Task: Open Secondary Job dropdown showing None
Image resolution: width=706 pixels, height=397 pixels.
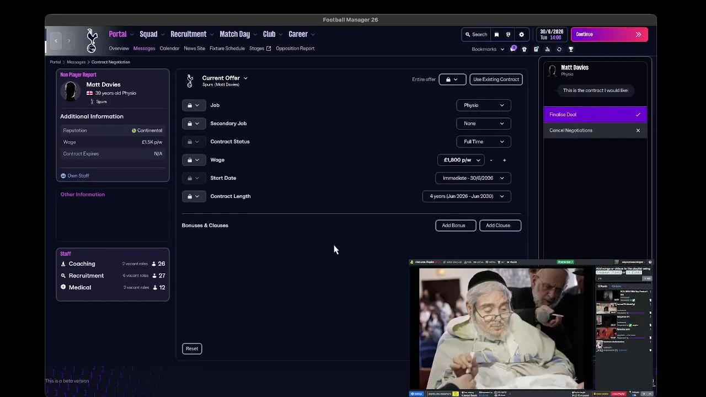Action: [484, 124]
